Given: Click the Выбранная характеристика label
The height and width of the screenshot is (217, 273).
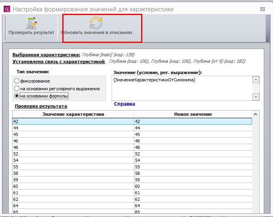Looking at the screenshot, I should pos(46,55).
